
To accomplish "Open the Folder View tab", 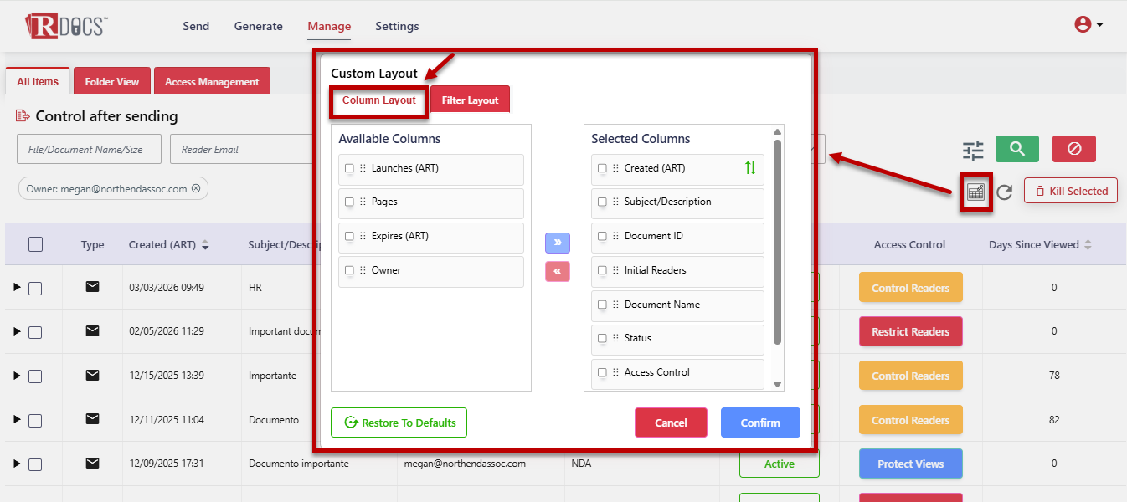I will pyautogui.click(x=111, y=82).
